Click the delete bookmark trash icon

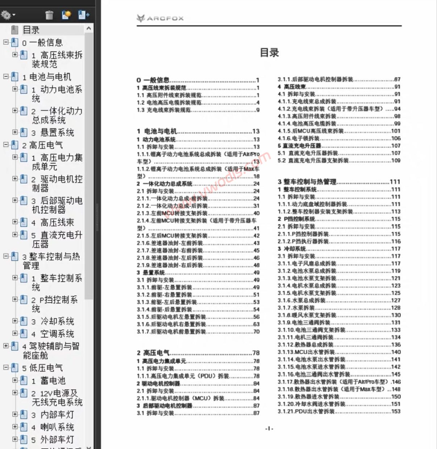coord(49,15)
